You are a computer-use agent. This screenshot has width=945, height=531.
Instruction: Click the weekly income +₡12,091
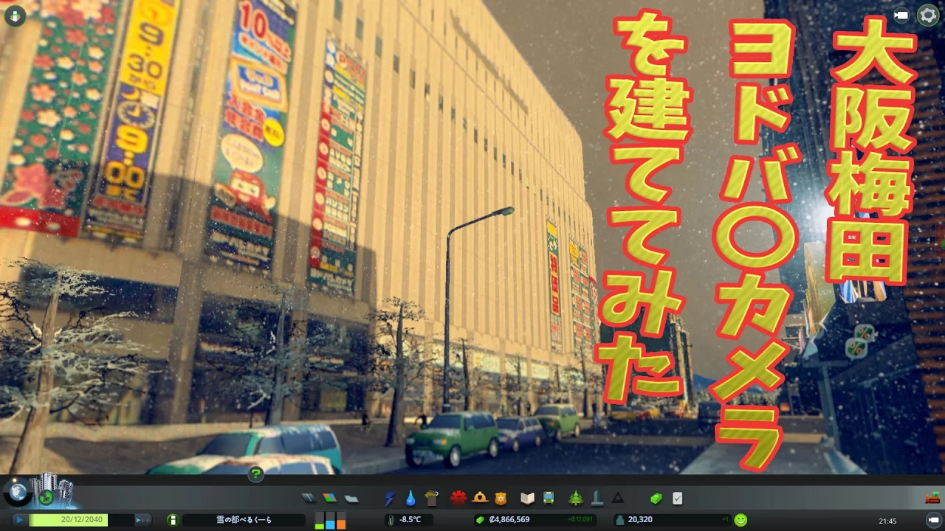tap(581, 520)
